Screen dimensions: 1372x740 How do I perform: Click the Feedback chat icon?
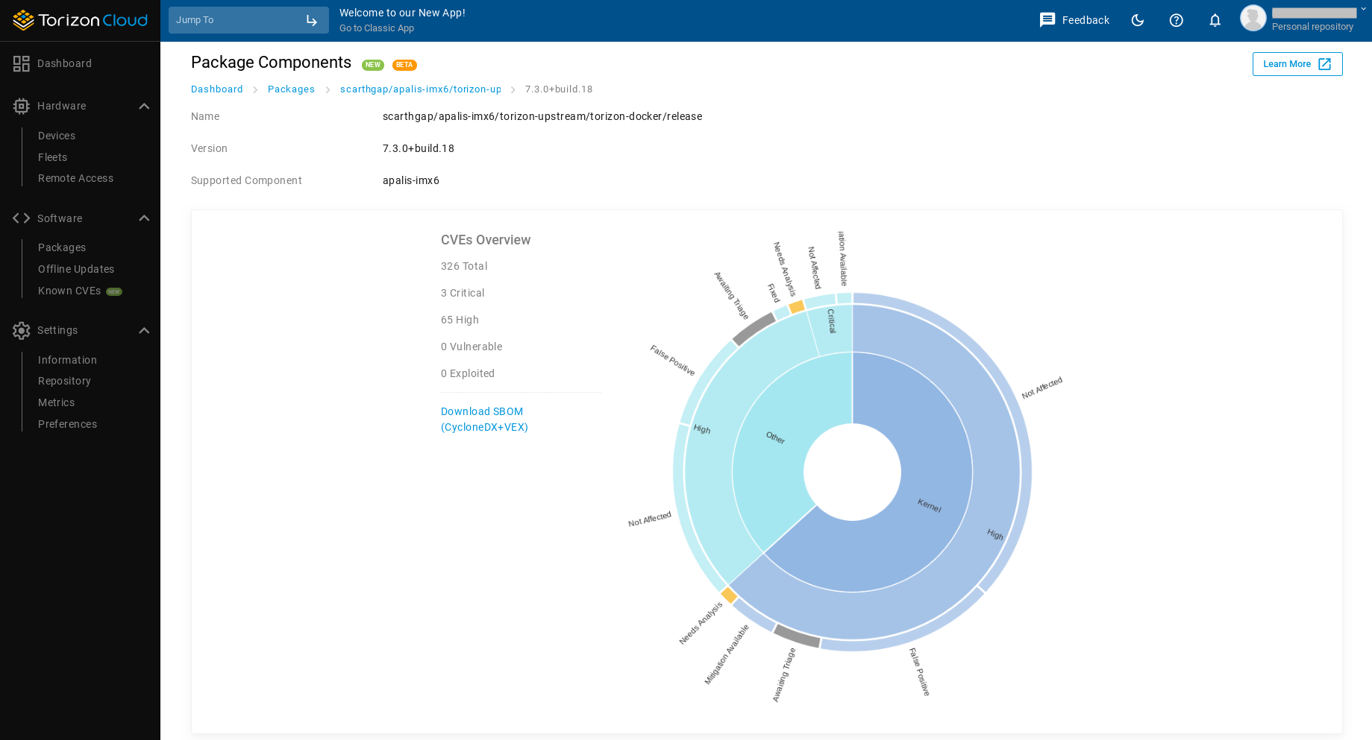click(x=1047, y=20)
